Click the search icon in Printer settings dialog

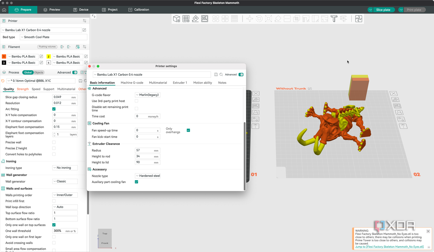click(221, 75)
